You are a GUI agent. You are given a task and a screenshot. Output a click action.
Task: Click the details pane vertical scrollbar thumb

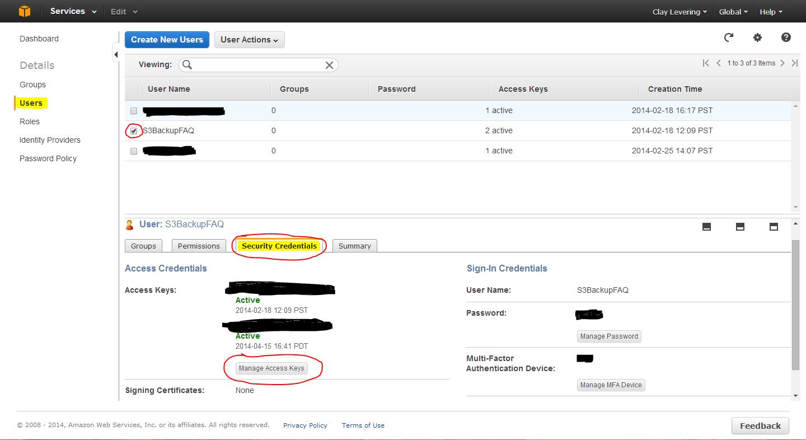[796, 305]
